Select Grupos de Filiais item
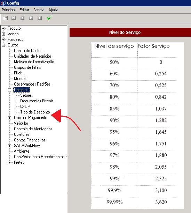The image size is (191, 213). tap(27, 67)
